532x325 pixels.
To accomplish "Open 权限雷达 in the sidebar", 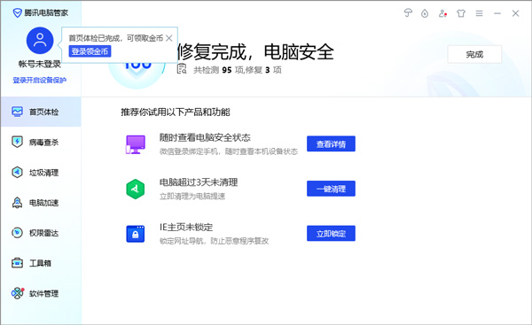I will click(41, 233).
